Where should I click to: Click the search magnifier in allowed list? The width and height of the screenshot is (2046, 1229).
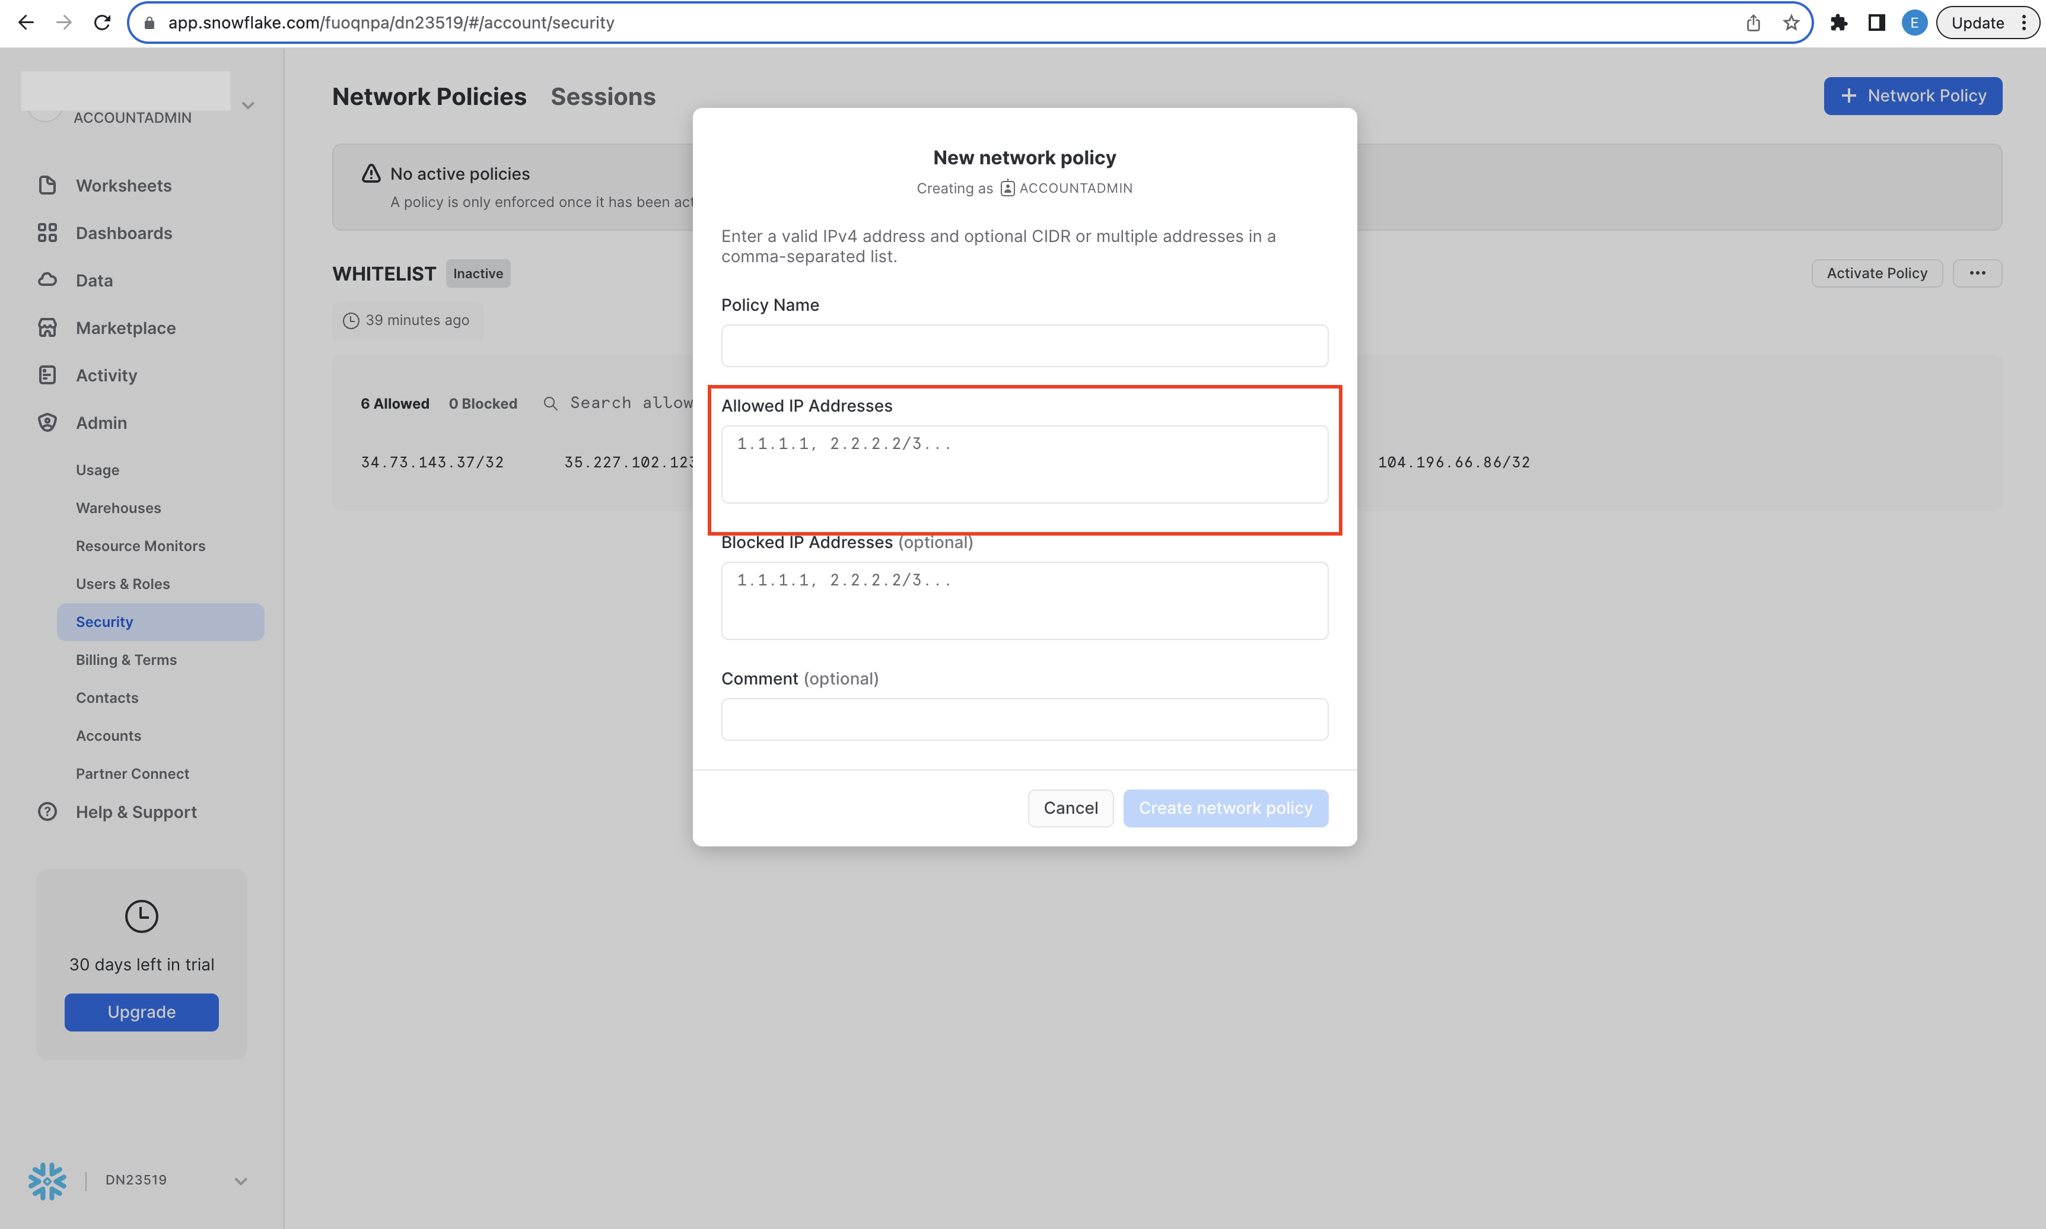[550, 403]
